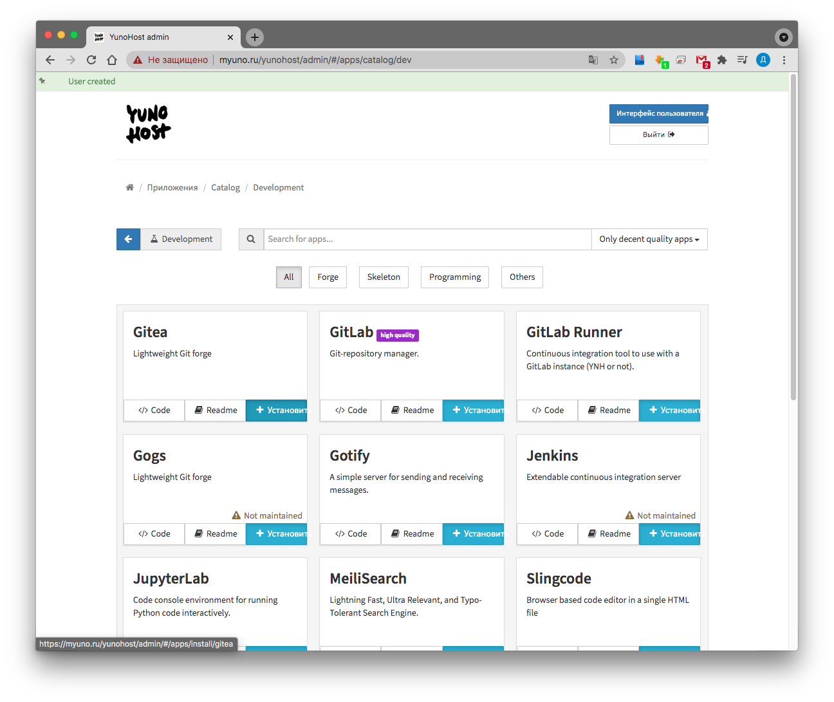Open Catalog breadcrumb link
Image resolution: width=834 pixels, height=702 pixels.
[225, 187]
